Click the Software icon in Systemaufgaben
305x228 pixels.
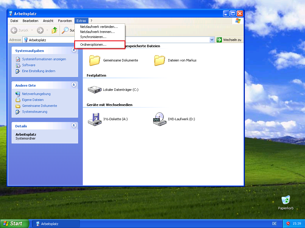(x=18, y=65)
